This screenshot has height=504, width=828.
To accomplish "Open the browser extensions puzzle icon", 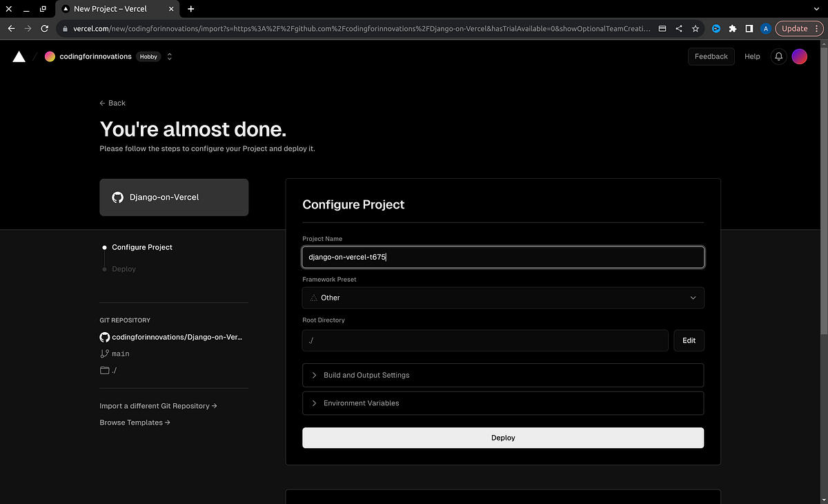I will (733, 28).
